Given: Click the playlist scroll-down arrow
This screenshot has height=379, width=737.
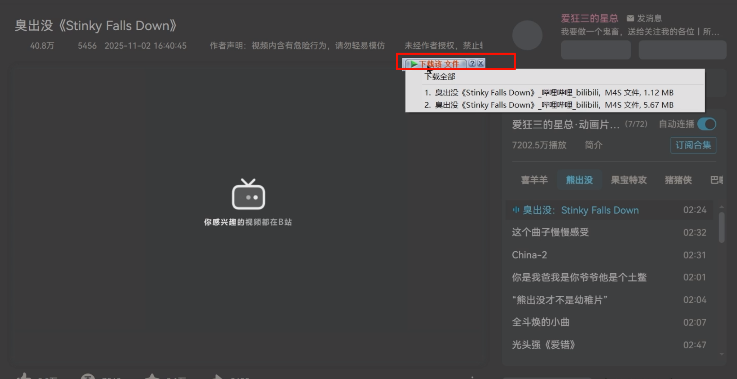Looking at the screenshot, I should [x=721, y=354].
